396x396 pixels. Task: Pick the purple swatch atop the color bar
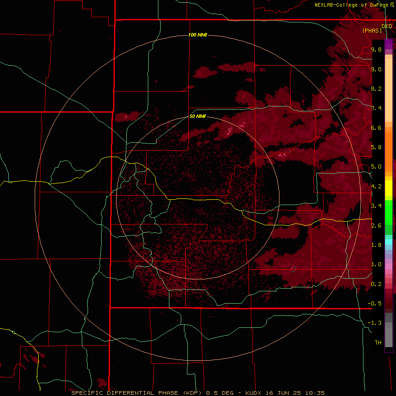pos(389,44)
